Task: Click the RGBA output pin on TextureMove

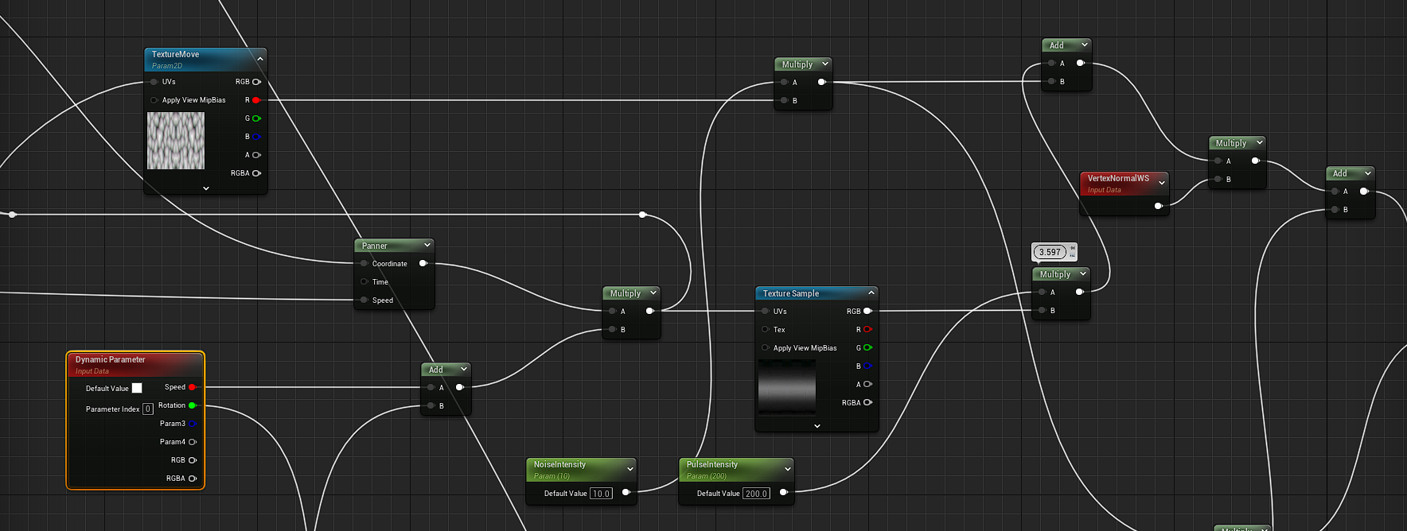Action: coord(256,173)
